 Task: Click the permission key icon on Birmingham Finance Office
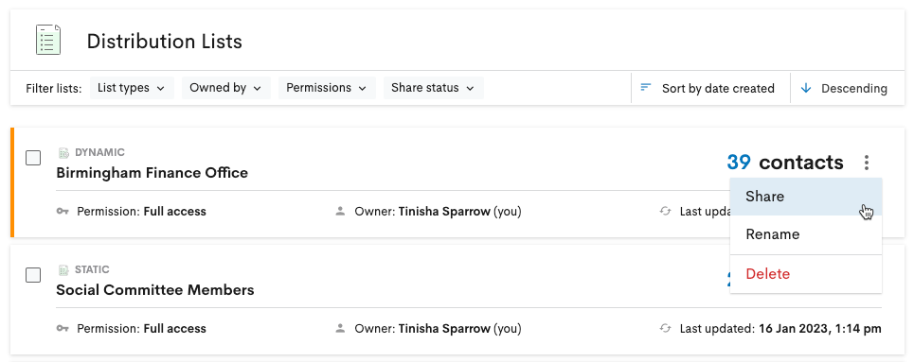[63, 212]
